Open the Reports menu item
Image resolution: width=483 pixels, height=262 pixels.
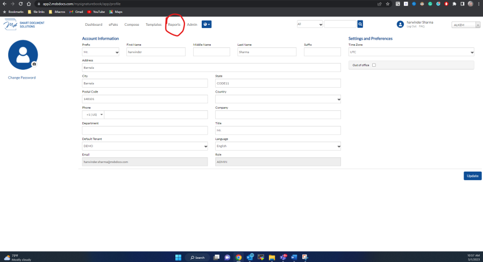coord(174,25)
